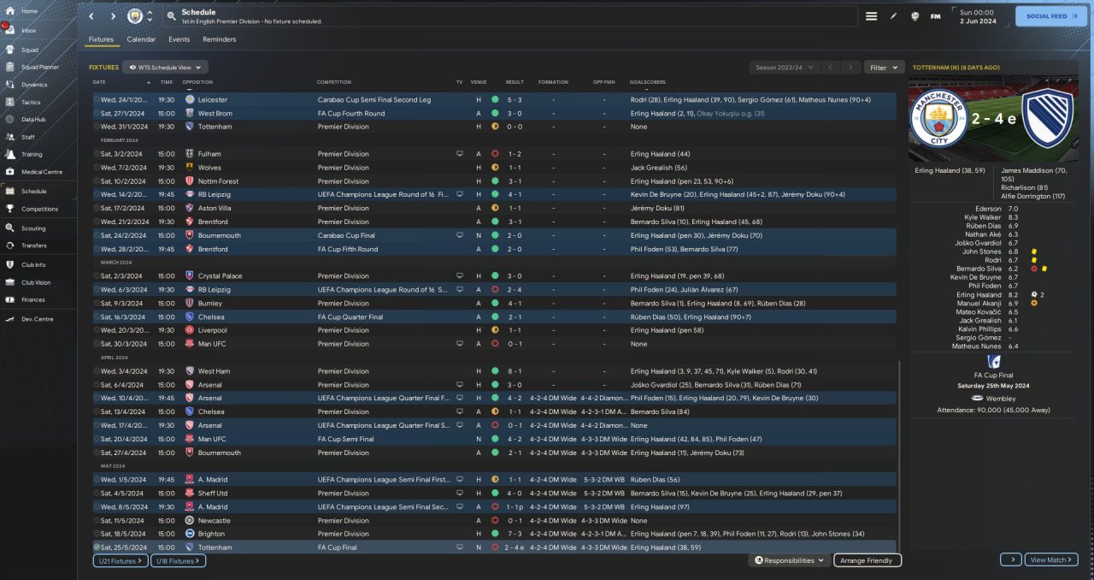Open the WTS Schedule View dropdown
This screenshot has height=580, width=1094.
165,67
